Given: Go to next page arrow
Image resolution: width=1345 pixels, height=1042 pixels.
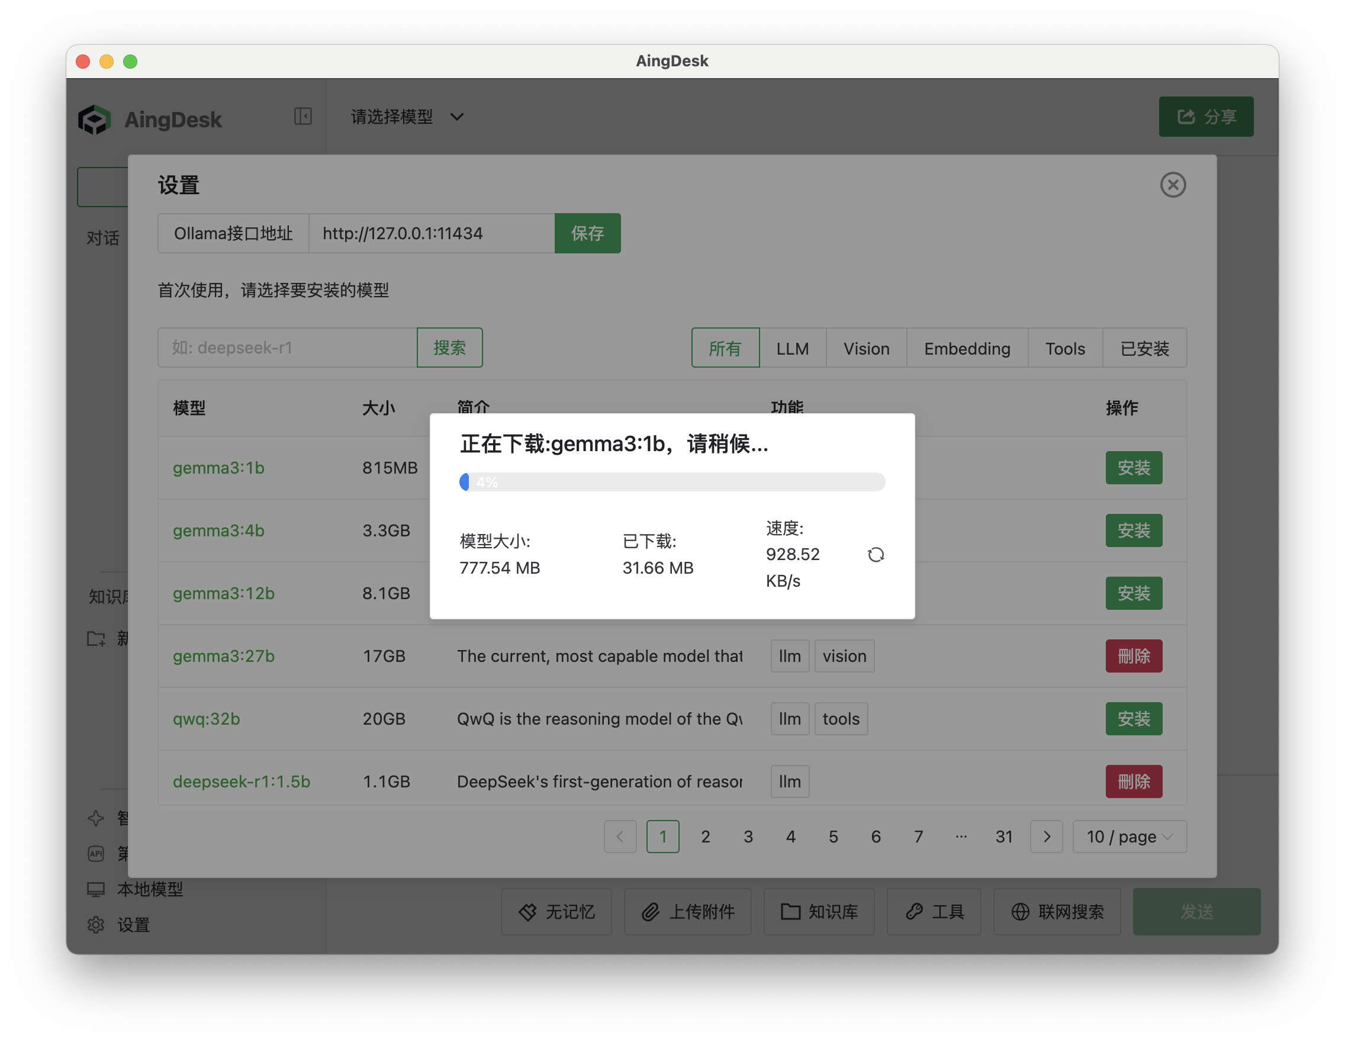Looking at the screenshot, I should pyautogui.click(x=1046, y=837).
